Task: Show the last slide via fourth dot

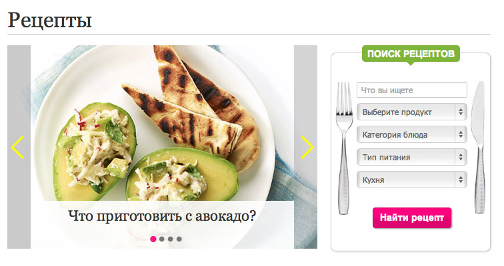Action: [x=179, y=239]
